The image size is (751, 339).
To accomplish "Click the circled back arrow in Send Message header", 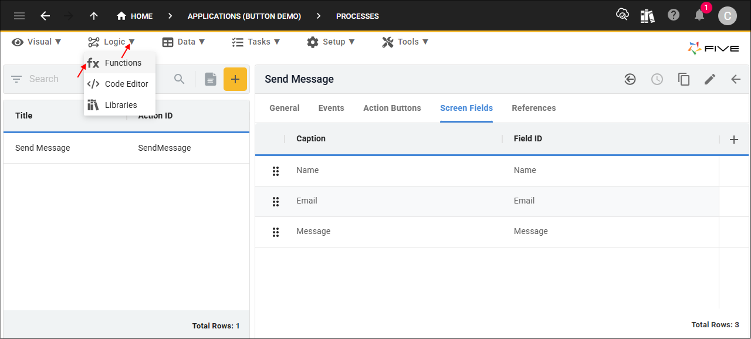I will pos(630,79).
